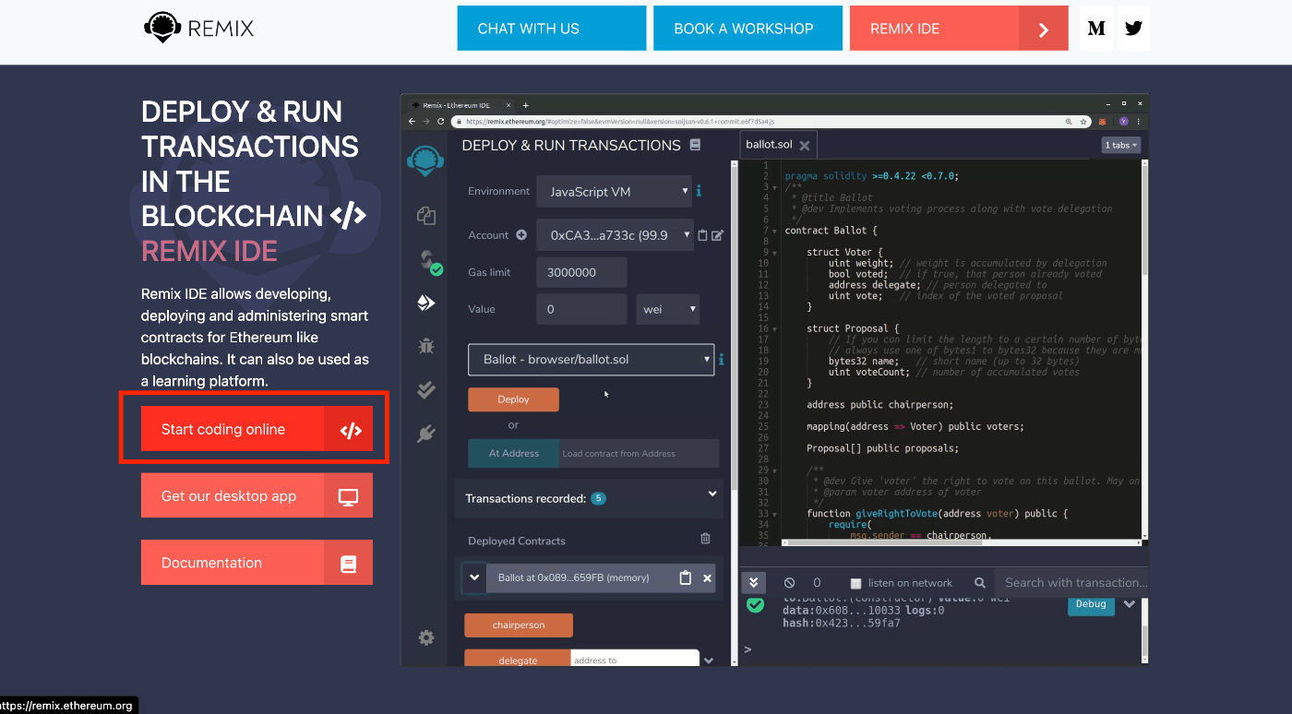This screenshot has height=714, width=1292.
Task: Click the info icon next to Environment
Action: (699, 191)
